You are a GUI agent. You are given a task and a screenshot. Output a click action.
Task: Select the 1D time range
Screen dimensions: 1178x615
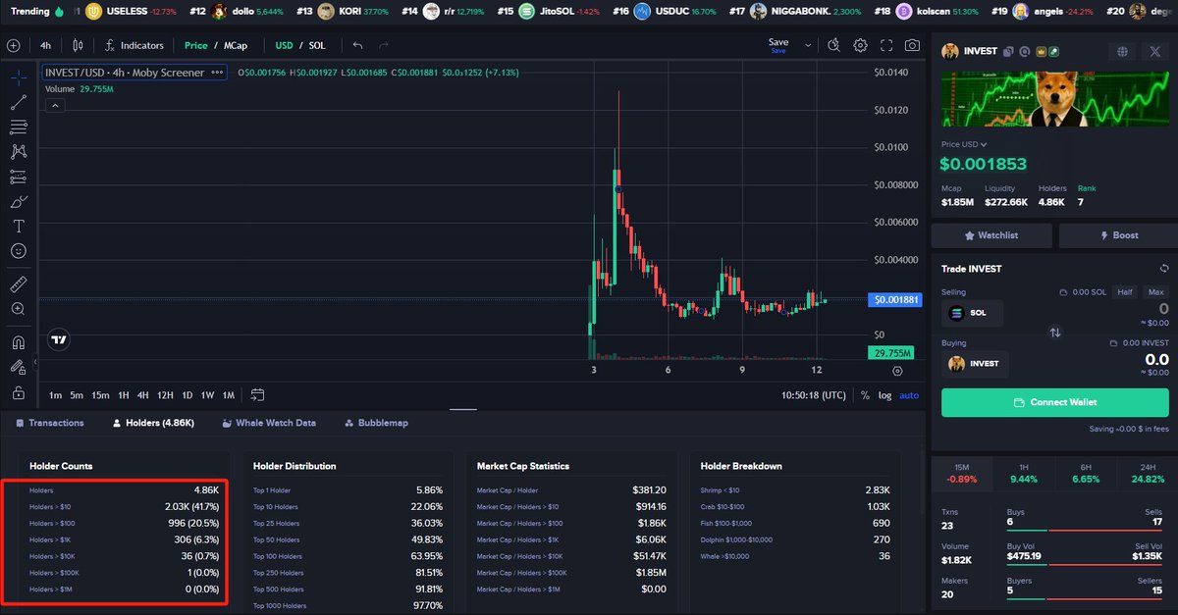(x=187, y=395)
